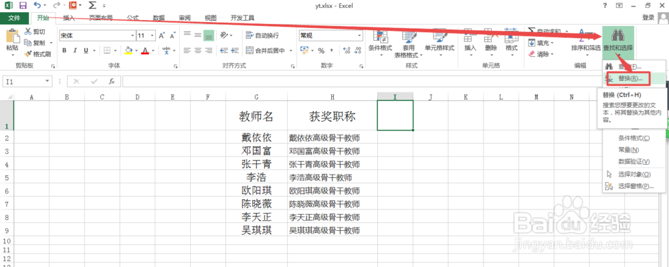Open 格式 cell format button

click(512, 43)
